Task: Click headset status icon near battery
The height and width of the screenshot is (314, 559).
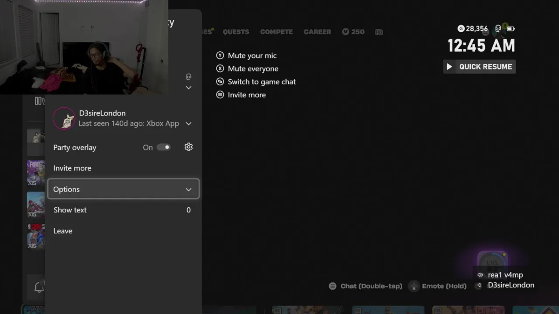Action: click(498, 29)
